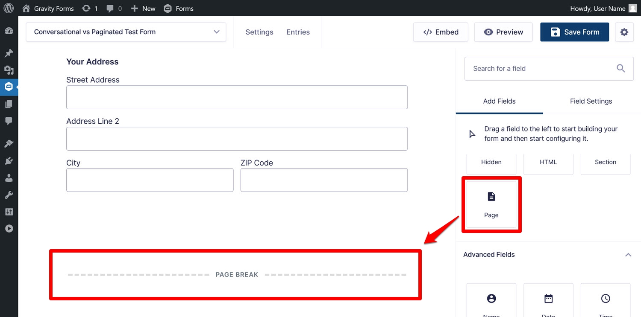The width and height of the screenshot is (641, 317).
Task: Add the Time advanced field
Action: 606,300
